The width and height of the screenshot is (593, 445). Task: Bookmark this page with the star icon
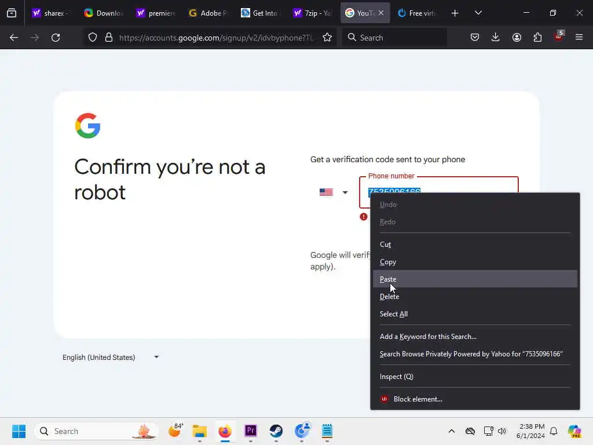pos(327,38)
